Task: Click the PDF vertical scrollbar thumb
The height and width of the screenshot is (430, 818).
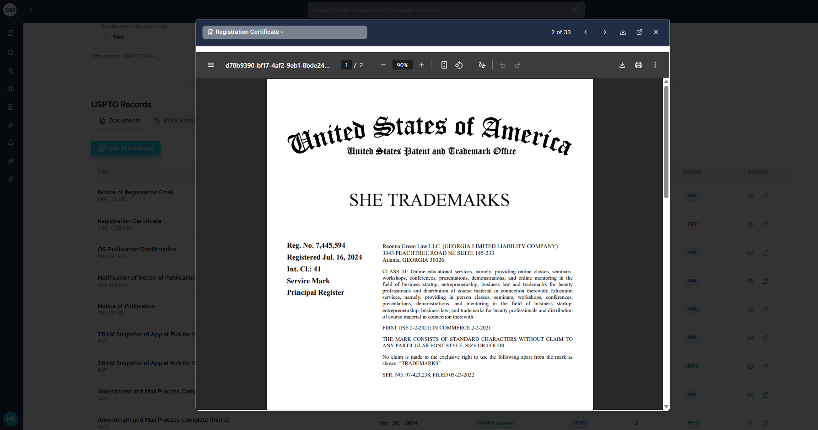Action: pyautogui.click(x=666, y=142)
